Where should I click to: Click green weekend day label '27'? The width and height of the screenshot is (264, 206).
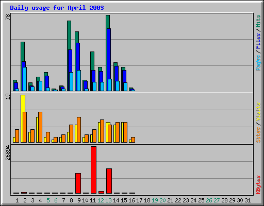(x=217, y=200)
